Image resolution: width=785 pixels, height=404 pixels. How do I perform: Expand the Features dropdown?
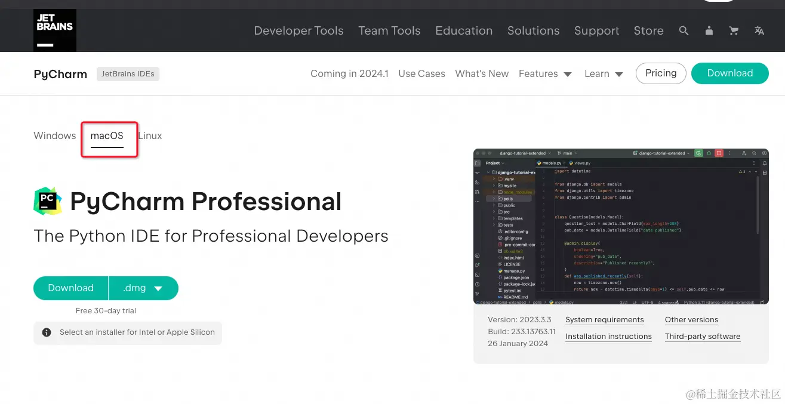pyautogui.click(x=545, y=73)
